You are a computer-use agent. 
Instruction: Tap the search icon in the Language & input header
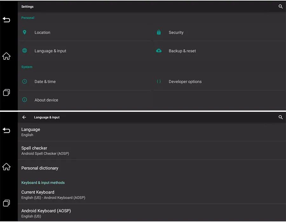(281, 117)
